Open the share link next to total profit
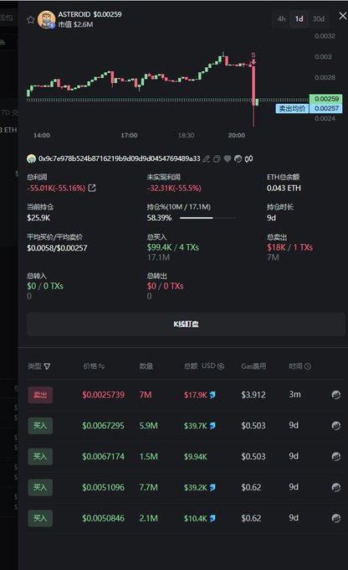Screen dimensions: 348x570 point(92,188)
